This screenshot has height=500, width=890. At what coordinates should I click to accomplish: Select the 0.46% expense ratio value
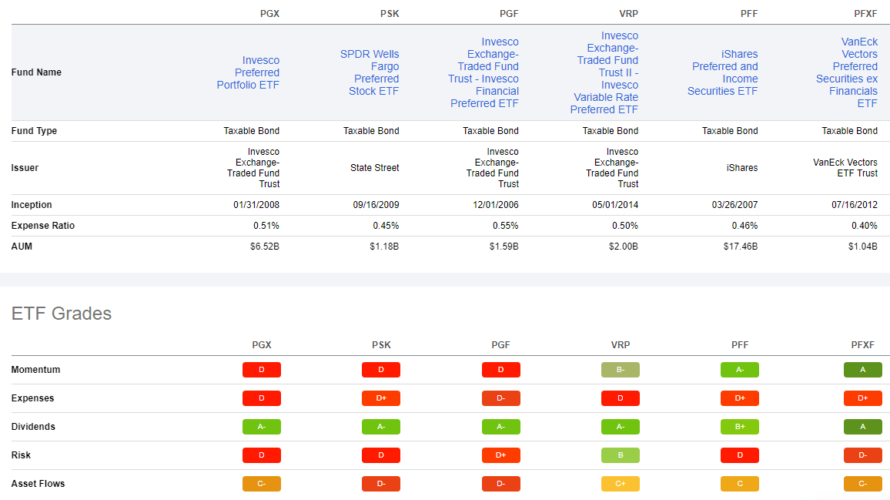click(744, 227)
